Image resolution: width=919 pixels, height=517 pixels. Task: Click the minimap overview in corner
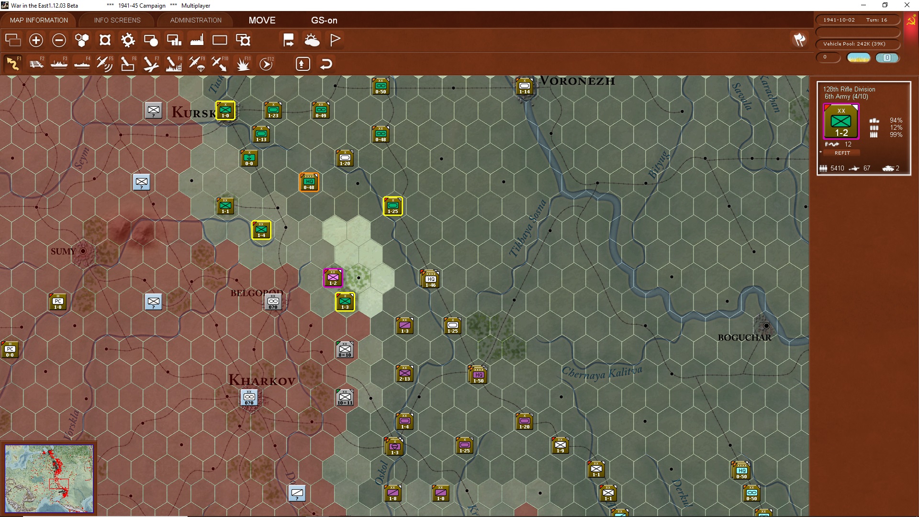point(49,478)
